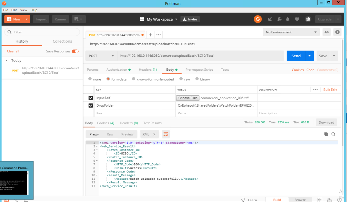Switch to the Params tab
Viewport: 347px width, 202px height.
pos(93,70)
